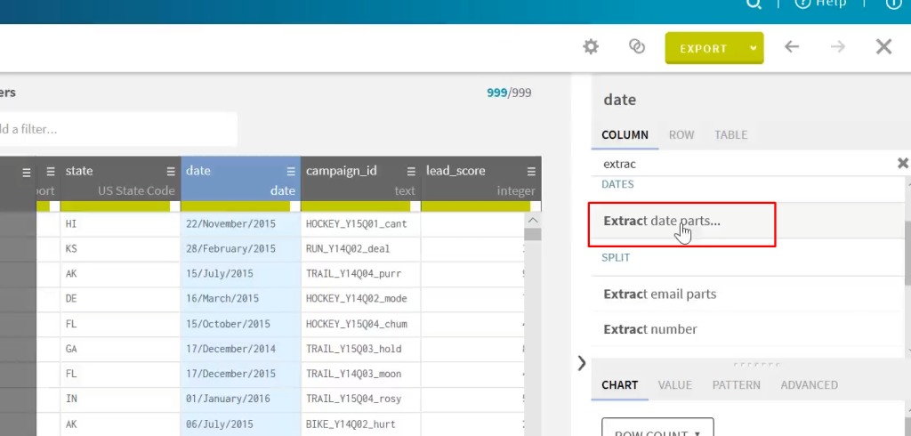Viewport: 911px width, 436px height.
Task: Click the cell 01/January/2016
Action: pyautogui.click(x=240, y=399)
